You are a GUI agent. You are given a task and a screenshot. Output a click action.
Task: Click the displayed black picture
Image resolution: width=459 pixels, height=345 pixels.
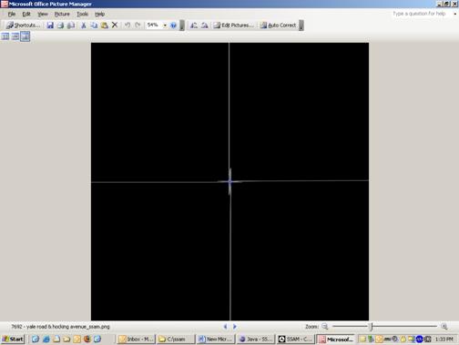coord(229,181)
